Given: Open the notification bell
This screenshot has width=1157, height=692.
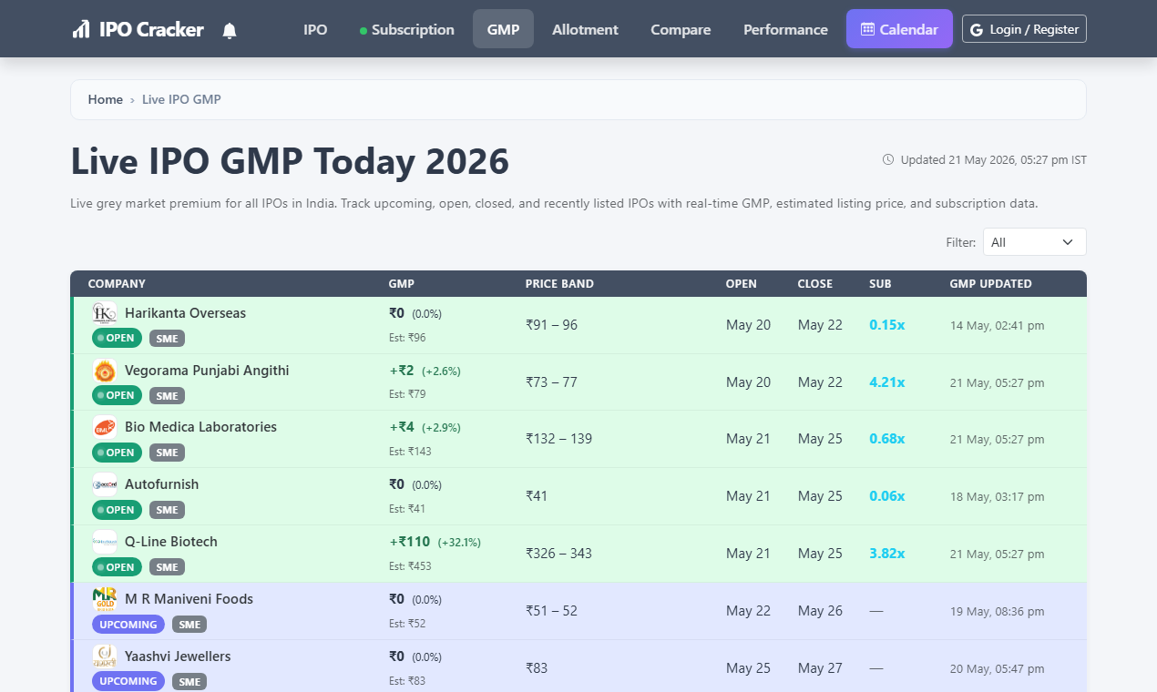Looking at the screenshot, I should coord(230,30).
